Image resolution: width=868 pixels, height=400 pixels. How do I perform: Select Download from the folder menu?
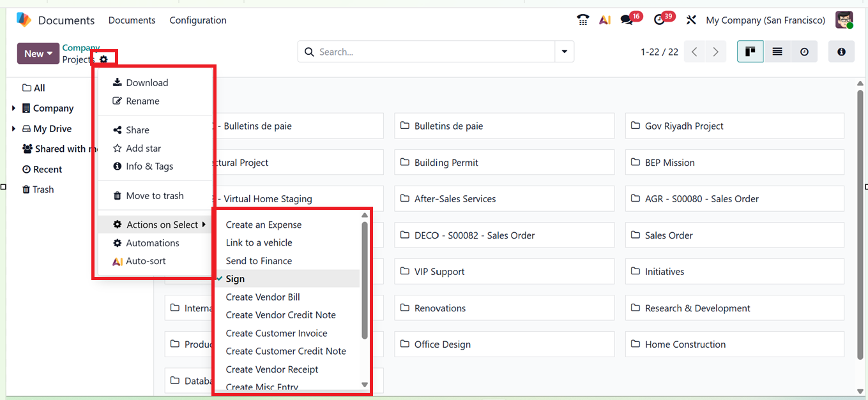[147, 82]
